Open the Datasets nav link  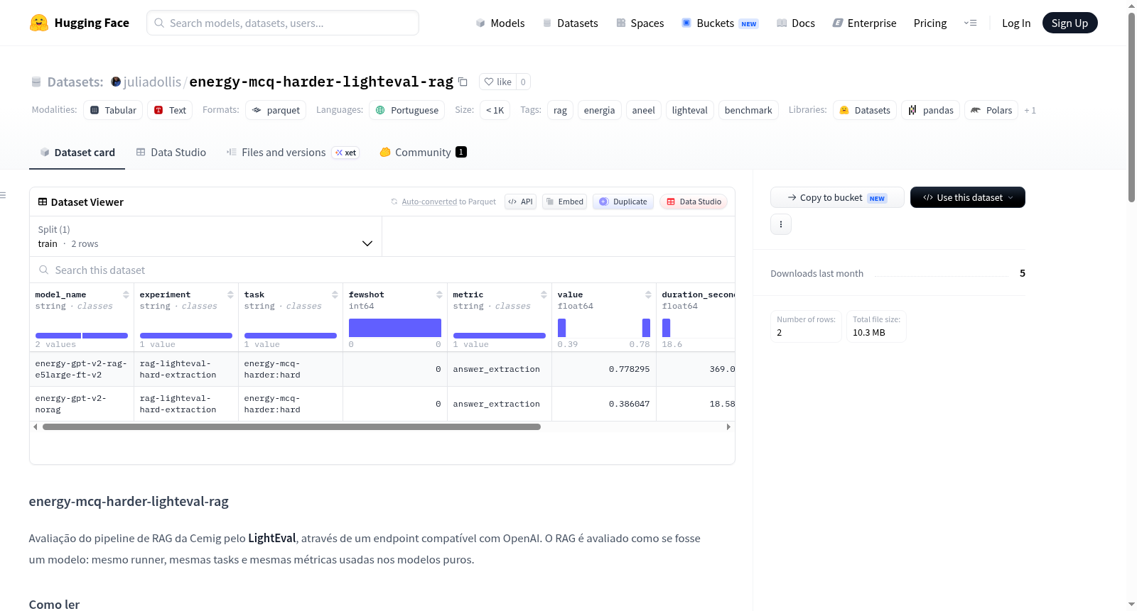(571, 23)
